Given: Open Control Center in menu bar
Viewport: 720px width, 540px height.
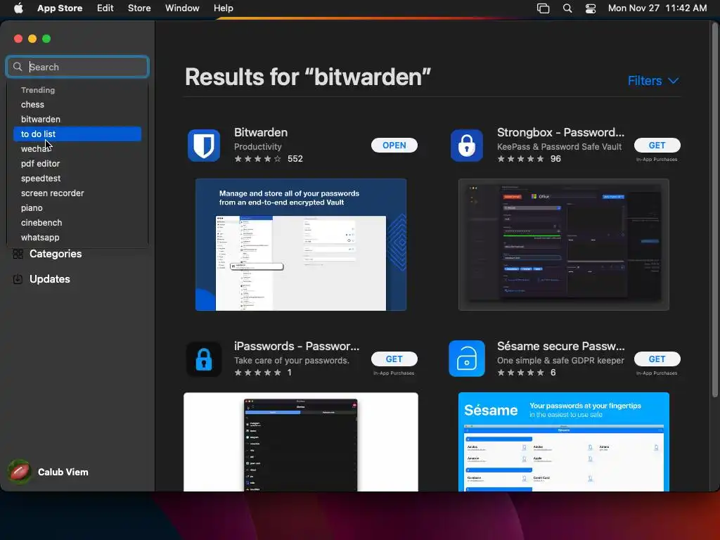Looking at the screenshot, I should [x=591, y=8].
